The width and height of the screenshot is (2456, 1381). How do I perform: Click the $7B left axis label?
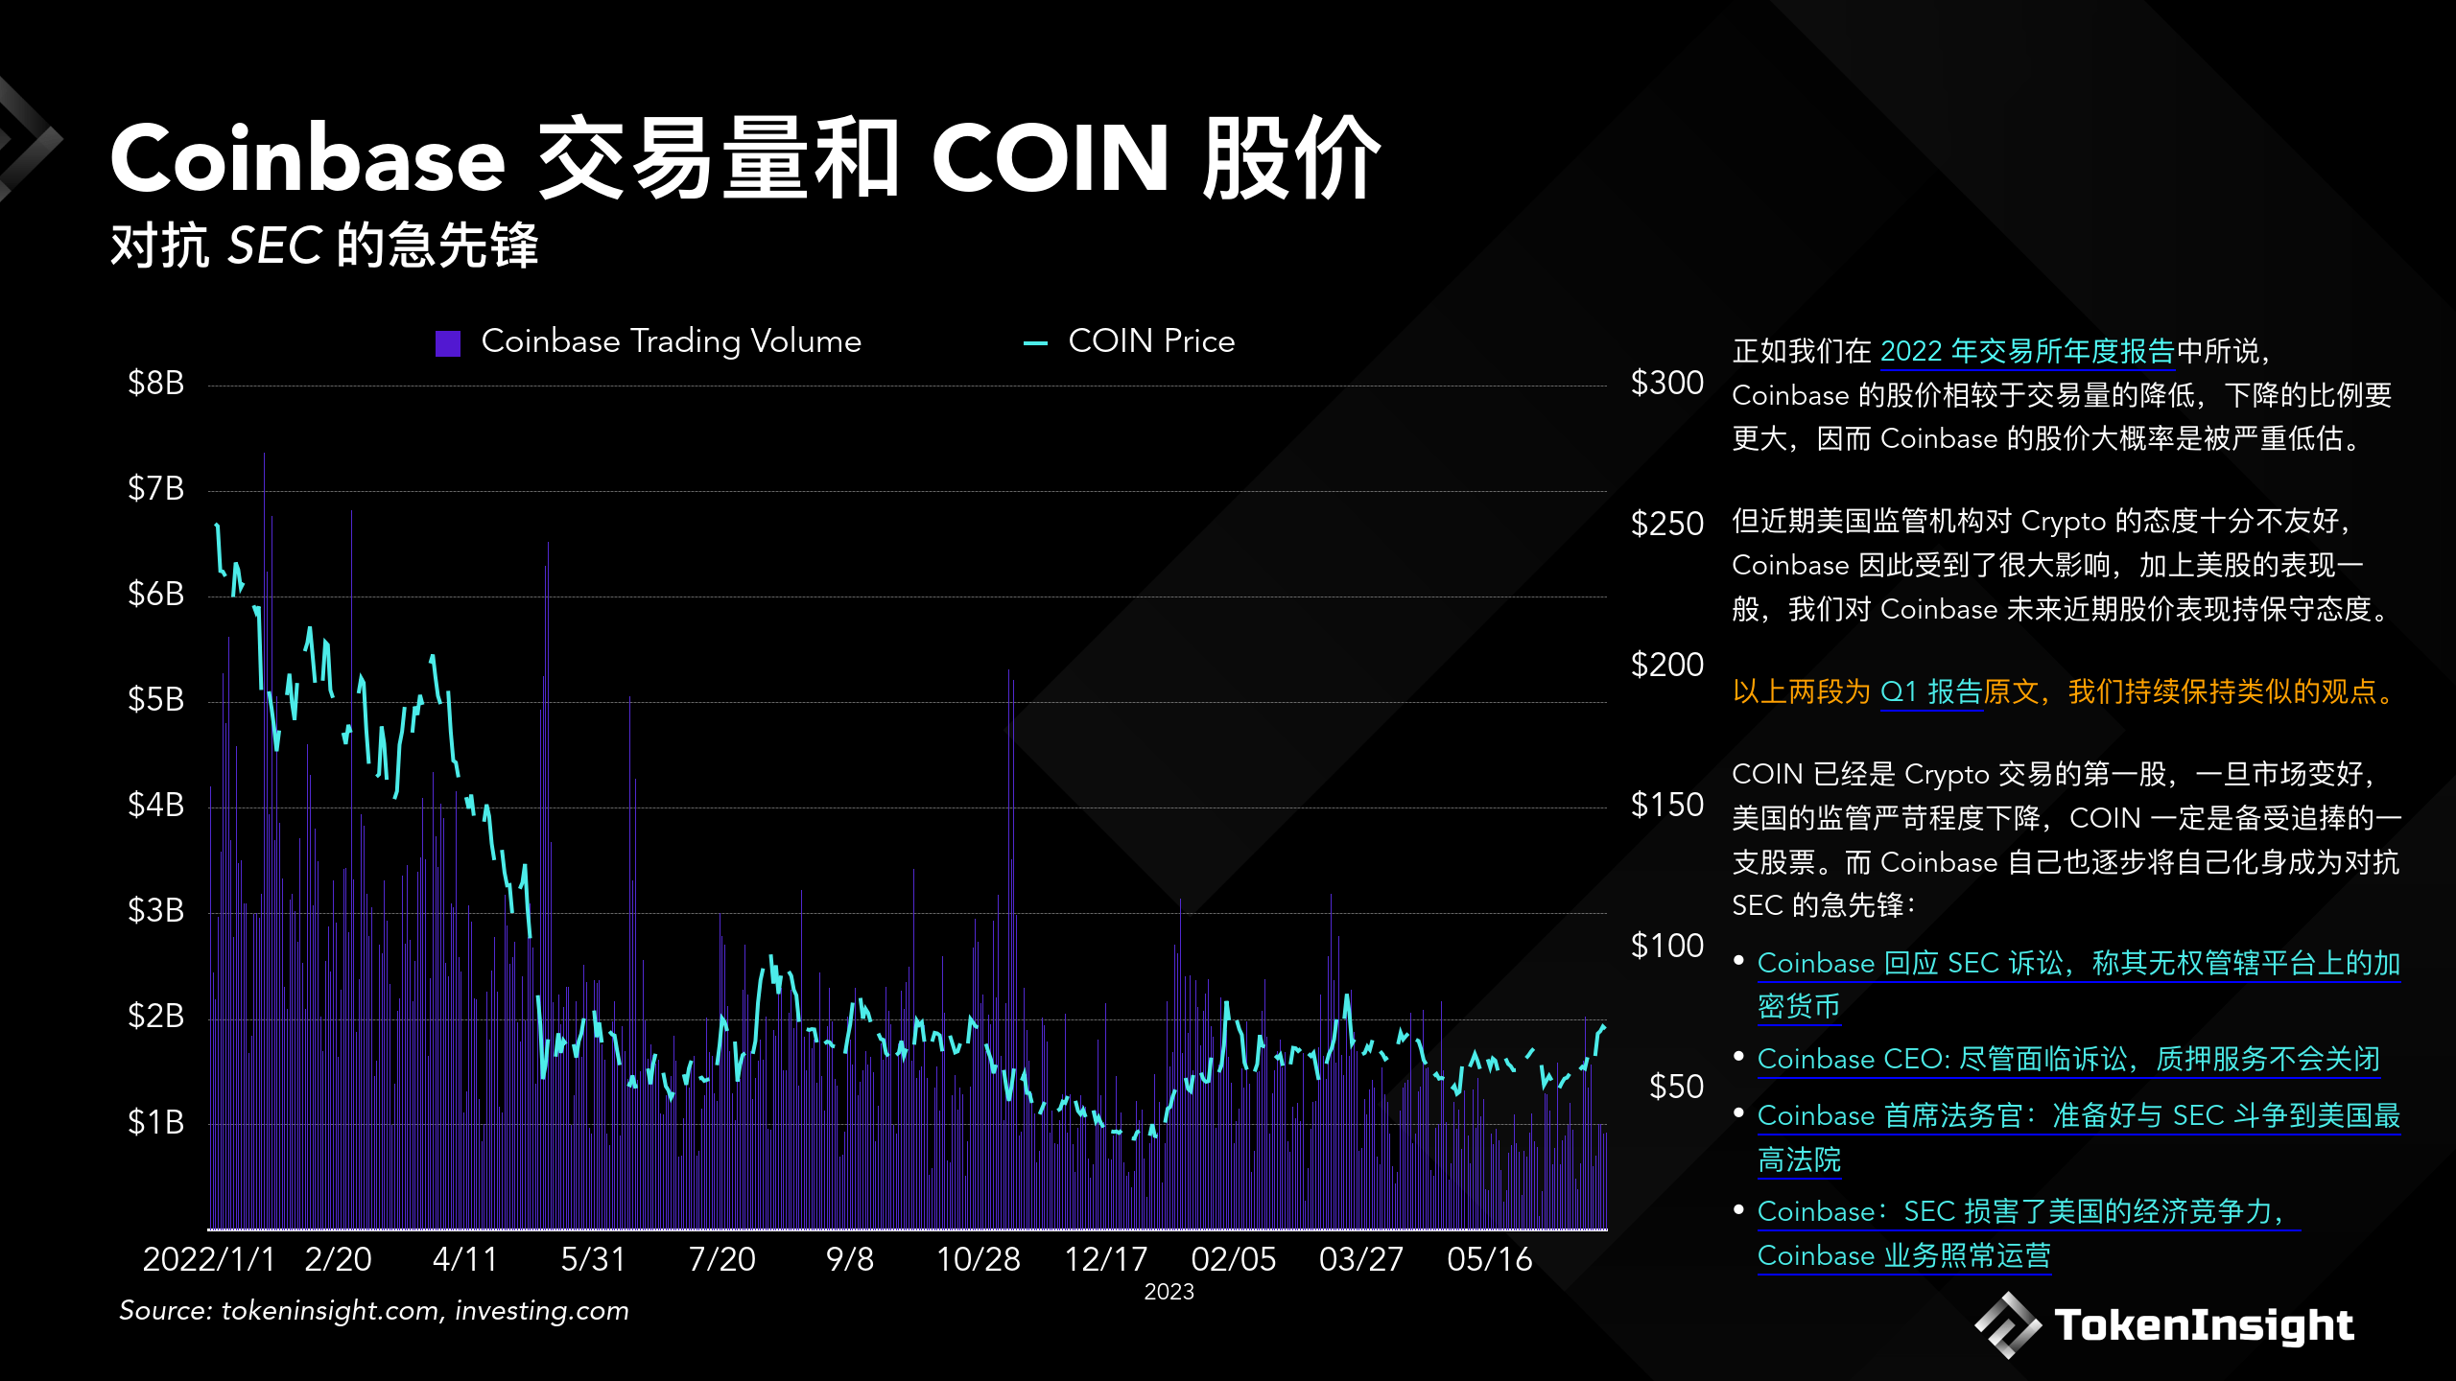point(155,489)
